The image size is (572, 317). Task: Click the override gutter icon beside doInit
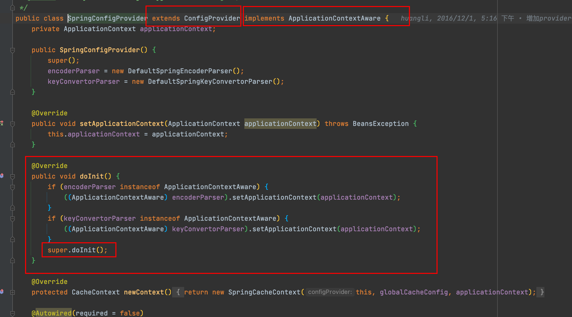click(2, 176)
